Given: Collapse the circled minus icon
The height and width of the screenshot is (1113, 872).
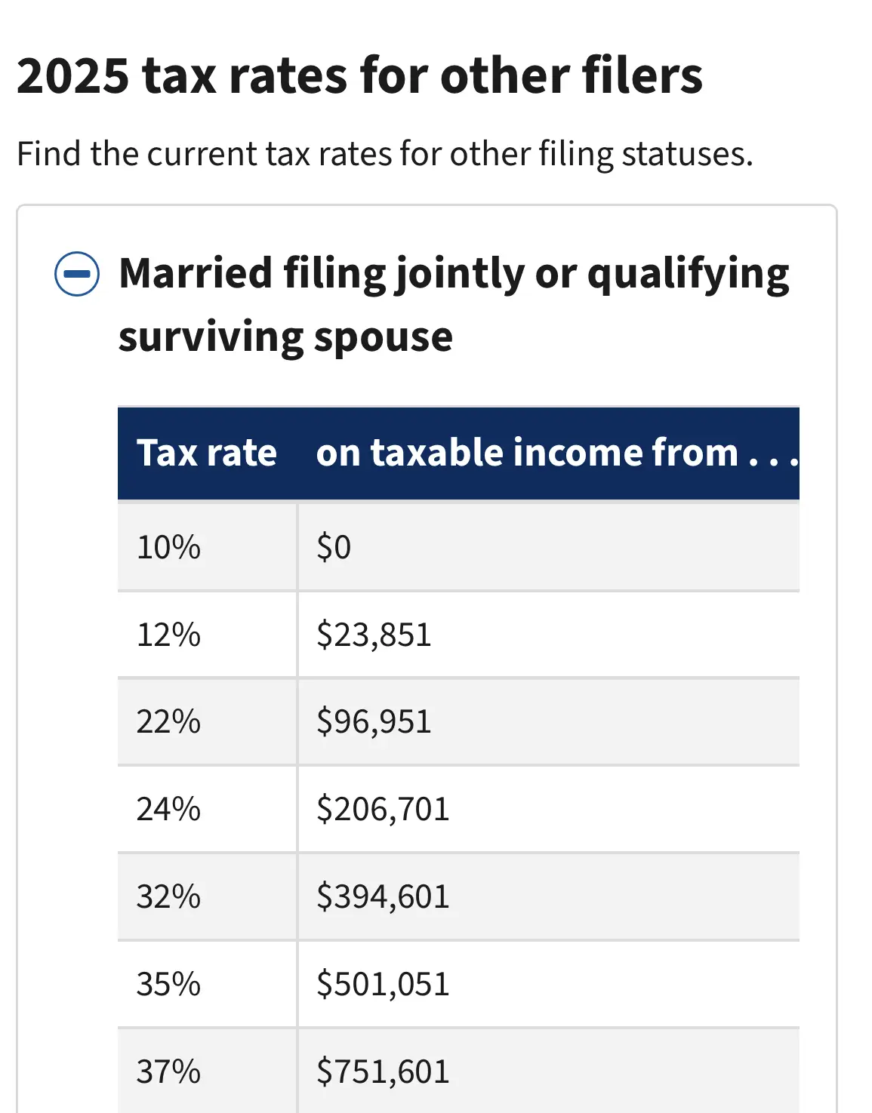Looking at the screenshot, I should pos(77,274).
